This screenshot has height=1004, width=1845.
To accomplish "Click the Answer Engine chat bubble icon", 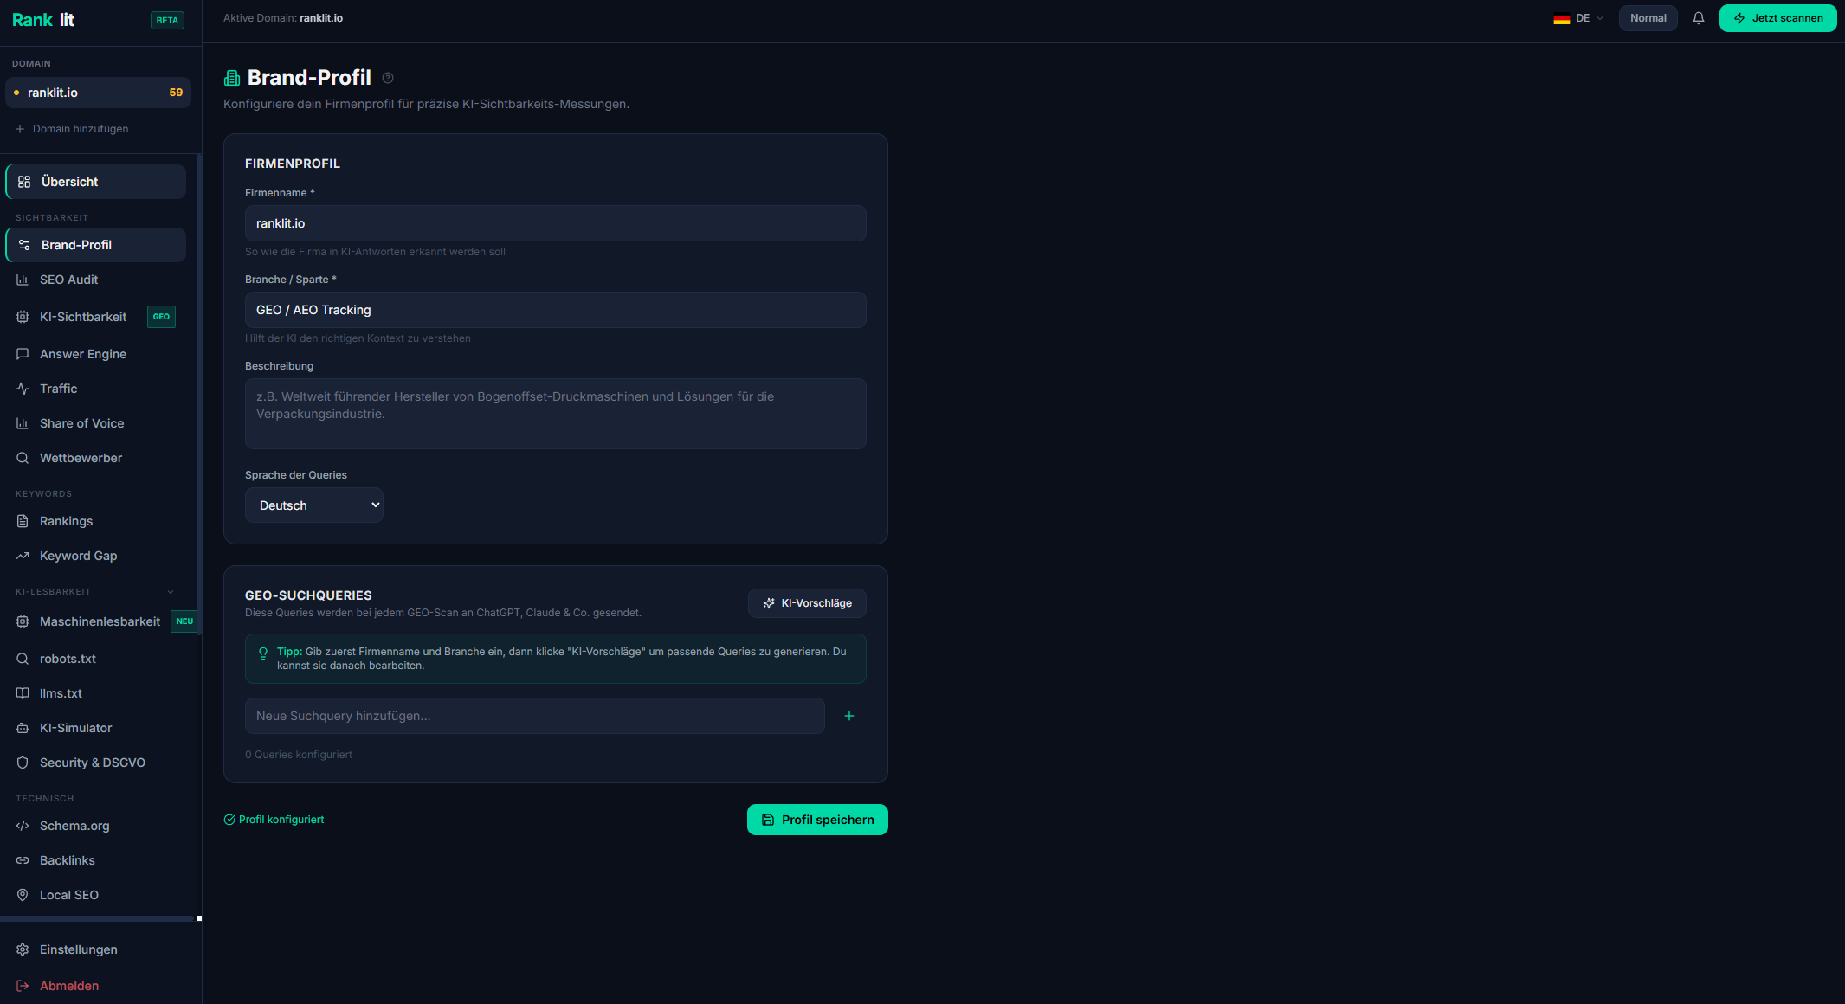I will coord(23,354).
